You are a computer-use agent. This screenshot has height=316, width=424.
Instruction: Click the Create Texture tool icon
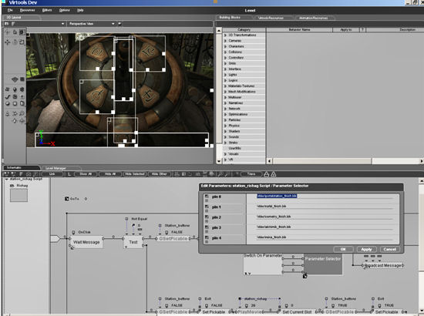pos(15,103)
